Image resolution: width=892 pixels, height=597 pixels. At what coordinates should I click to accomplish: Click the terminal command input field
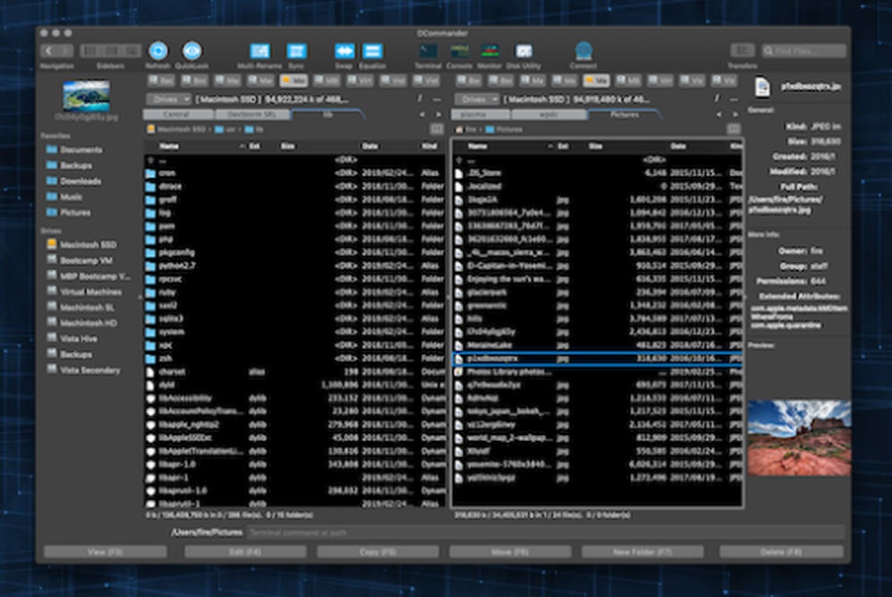point(544,533)
